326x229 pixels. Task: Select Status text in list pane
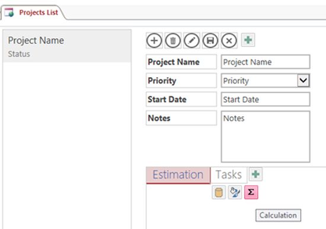[19, 54]
